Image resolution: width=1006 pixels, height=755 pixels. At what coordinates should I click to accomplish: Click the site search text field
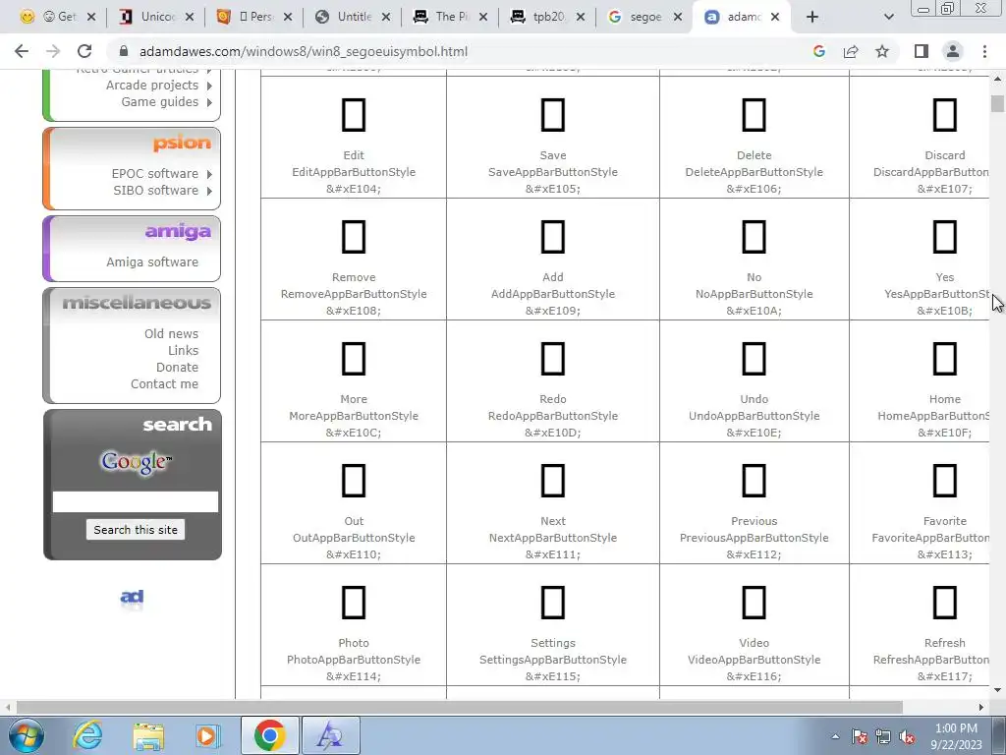click(136, 501)
